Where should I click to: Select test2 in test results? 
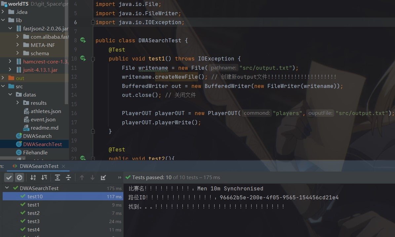[63, 213]
